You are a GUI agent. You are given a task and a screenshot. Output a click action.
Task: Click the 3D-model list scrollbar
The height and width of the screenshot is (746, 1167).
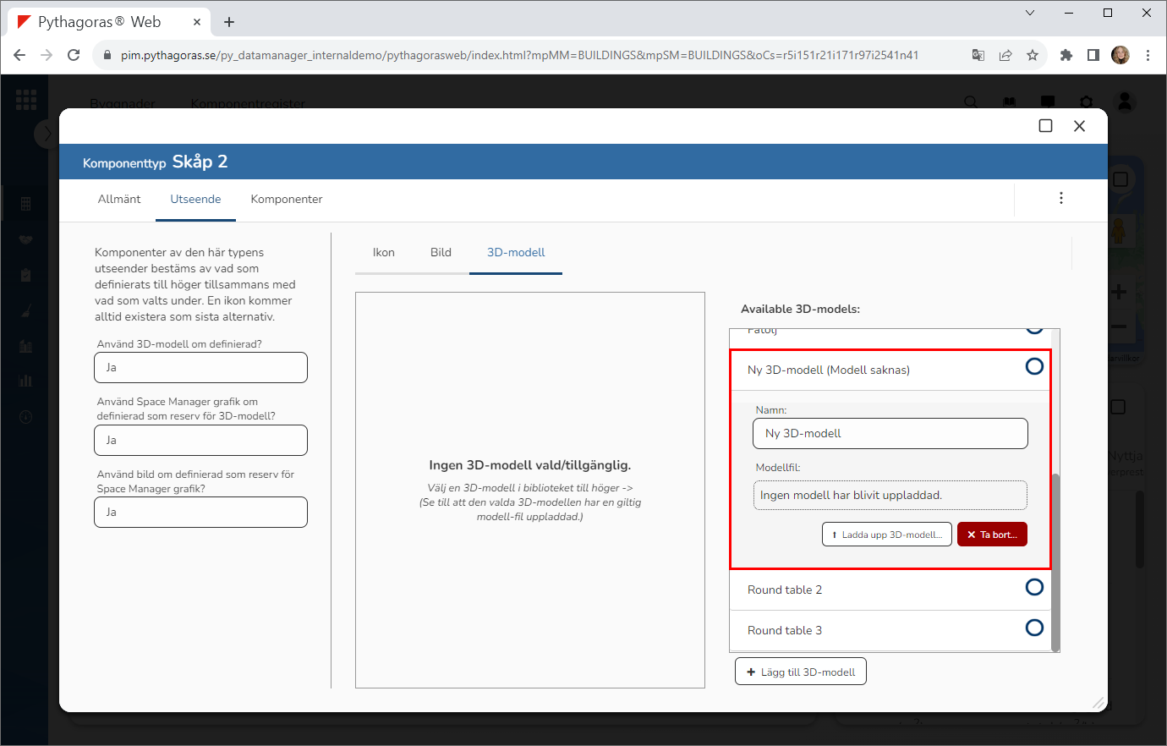pos(1055,558)
